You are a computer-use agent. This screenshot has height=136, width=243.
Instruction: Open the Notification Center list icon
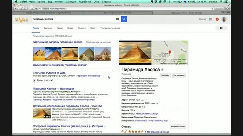click(226, 2)
